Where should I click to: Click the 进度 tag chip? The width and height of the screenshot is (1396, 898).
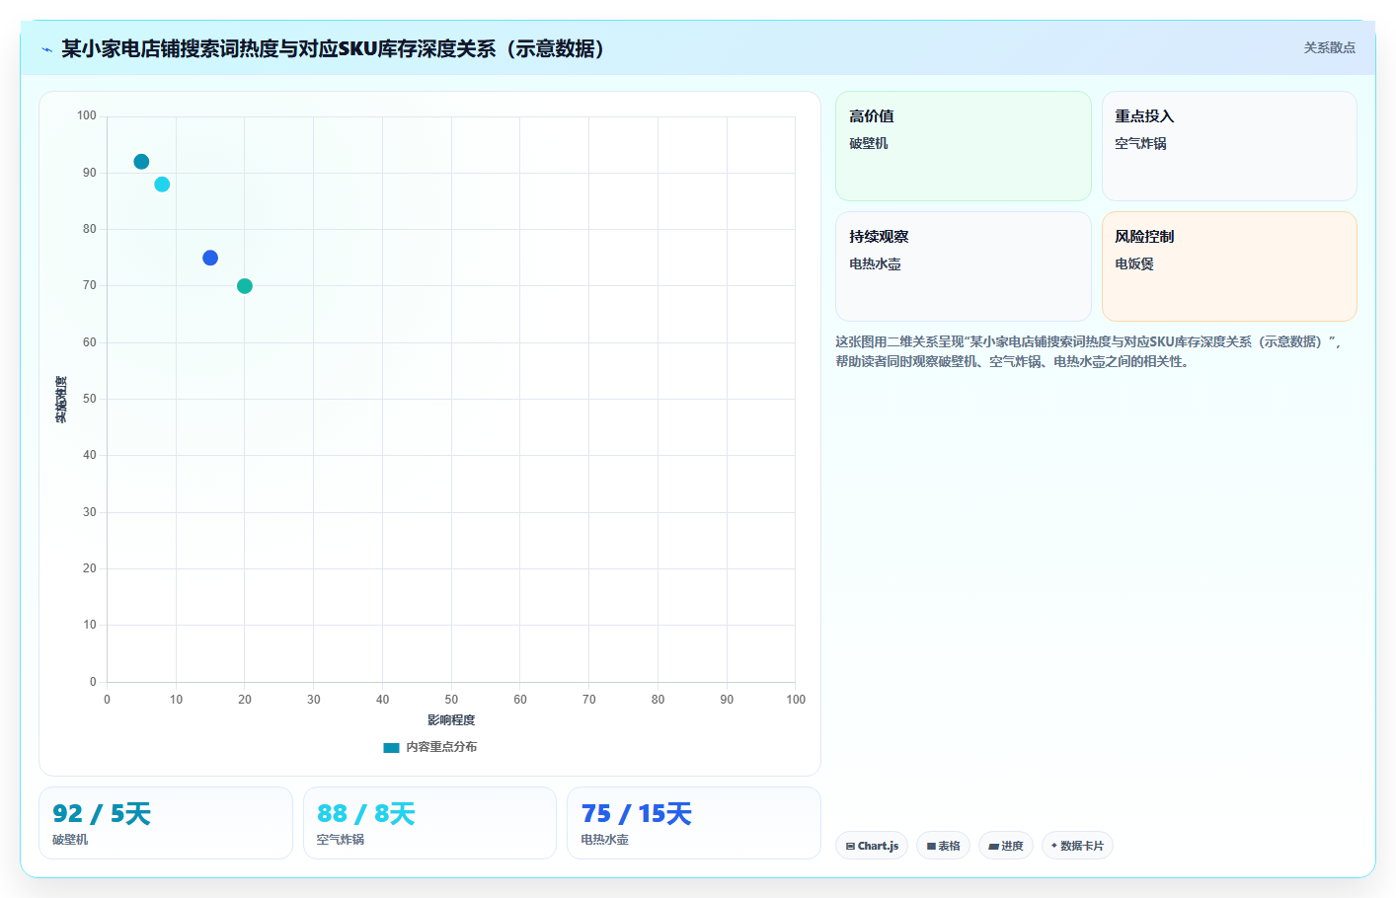tap(1006, 846)
